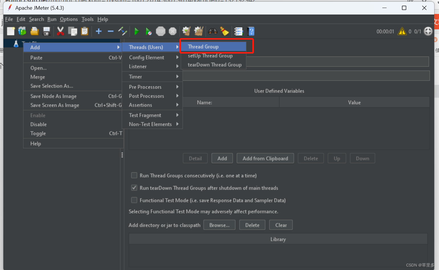Screen dimensions: 439x270
Task: Click the Expand All plus icon
Action: [99, 31]
